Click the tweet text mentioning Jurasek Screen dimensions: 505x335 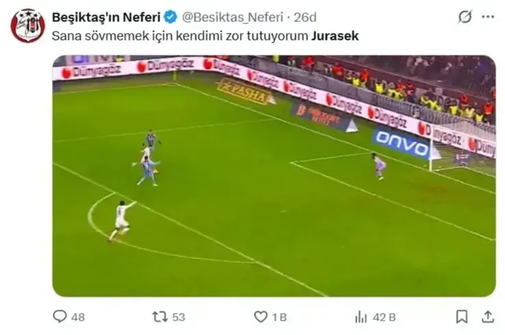[x=205, y=36]
